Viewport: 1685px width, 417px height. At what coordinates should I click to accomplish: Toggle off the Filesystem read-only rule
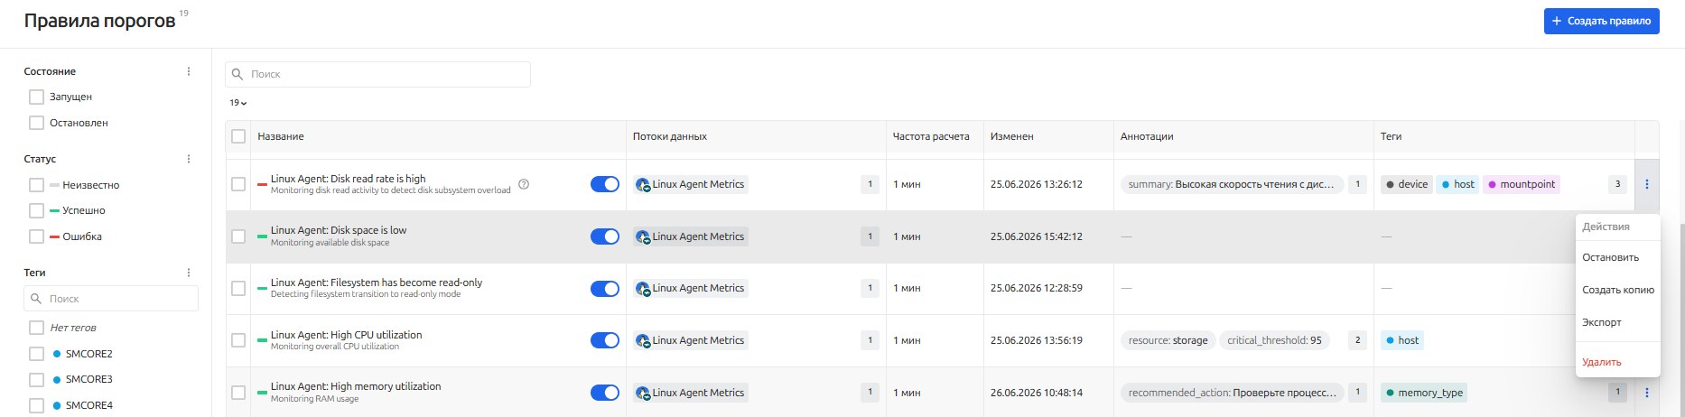pyautogui.click(x=605, y=288)
